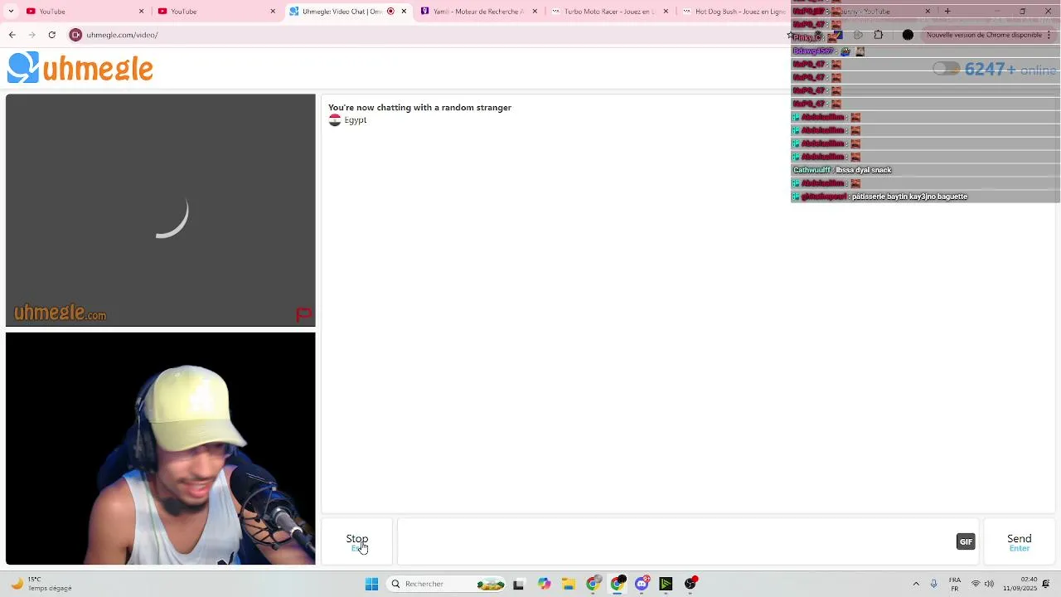
Task: Send the chat message with Send button
Action: (x=1019, y=542)
